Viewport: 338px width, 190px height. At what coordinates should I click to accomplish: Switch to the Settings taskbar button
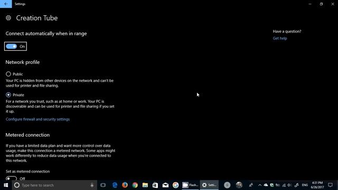tap(209, 185)
